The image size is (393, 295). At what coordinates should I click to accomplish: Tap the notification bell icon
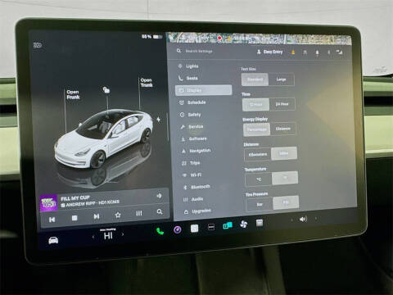click(317, 52)
